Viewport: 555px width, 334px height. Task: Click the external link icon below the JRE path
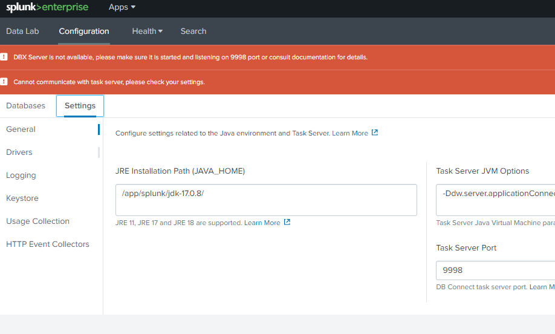287,222
